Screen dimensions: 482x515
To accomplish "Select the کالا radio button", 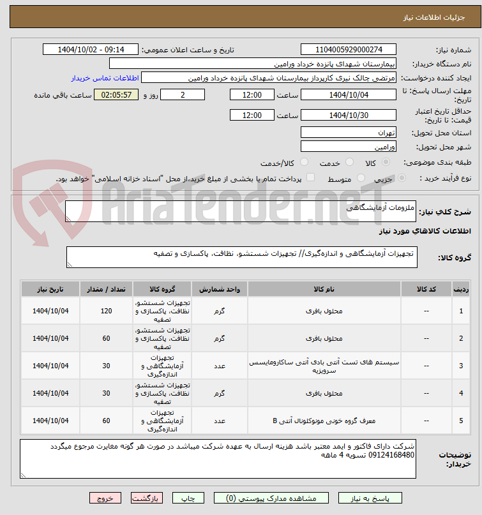I will pos(386,162).
